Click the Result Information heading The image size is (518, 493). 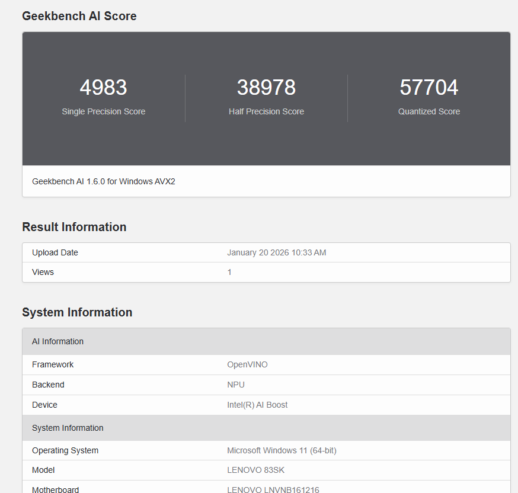[74, 227]
